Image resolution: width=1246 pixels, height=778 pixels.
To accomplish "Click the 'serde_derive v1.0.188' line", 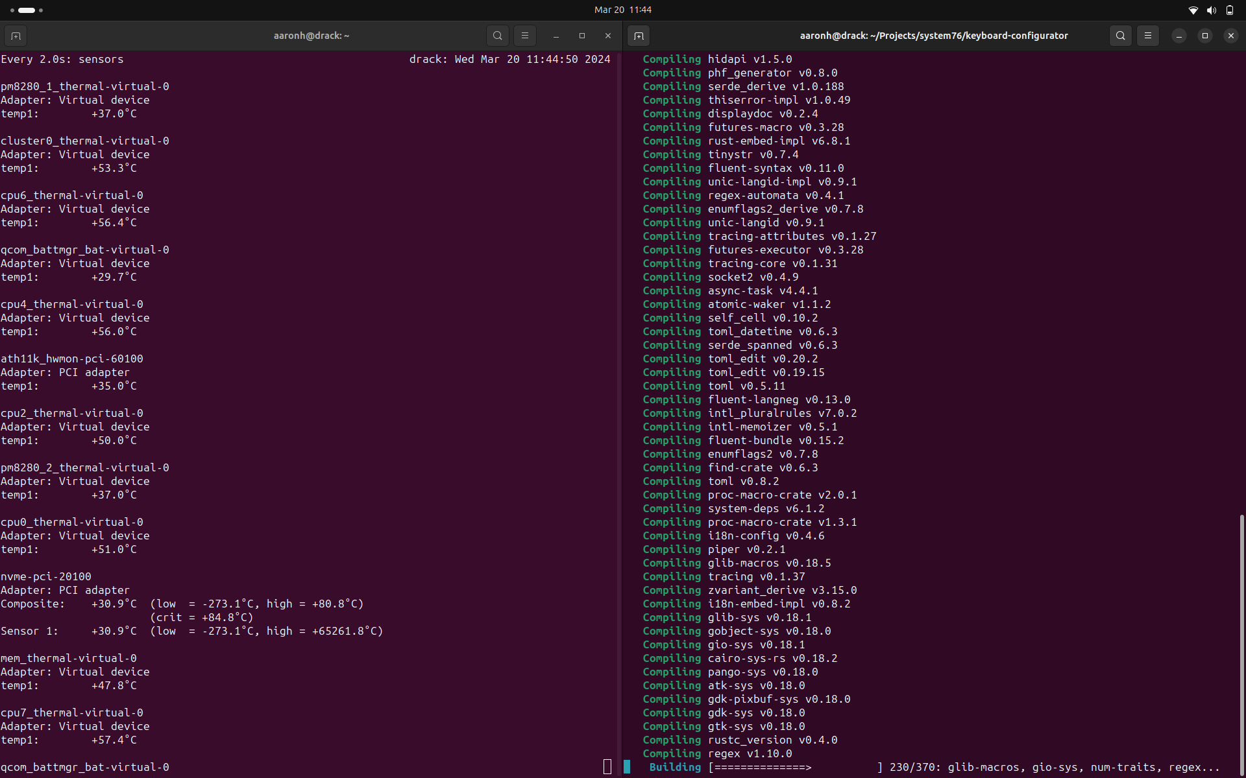I will click(x=744, y=86).
